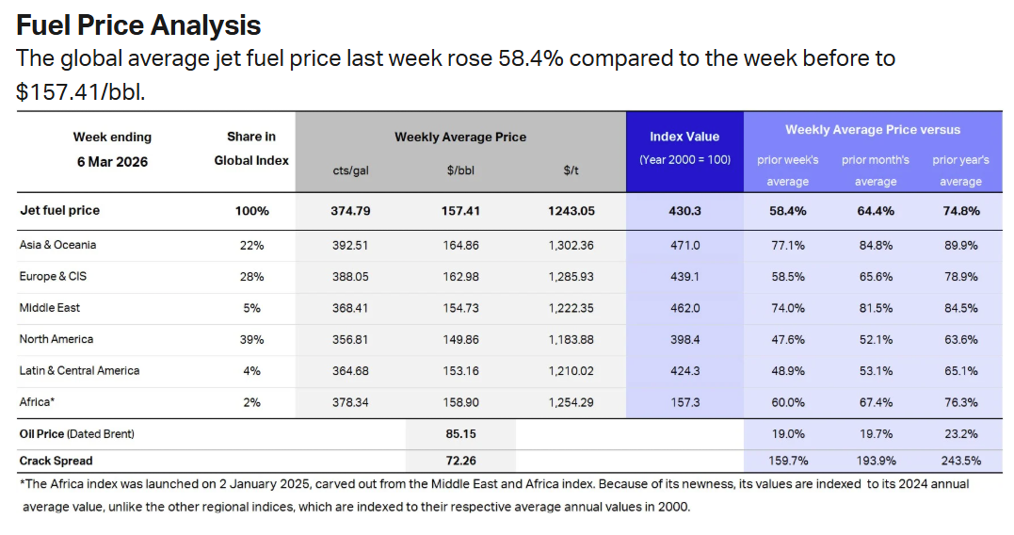Select the Oil Price (Dated Brent) label
The image size is (1014, 535).
pyautogui.click(x=77, y=434)
